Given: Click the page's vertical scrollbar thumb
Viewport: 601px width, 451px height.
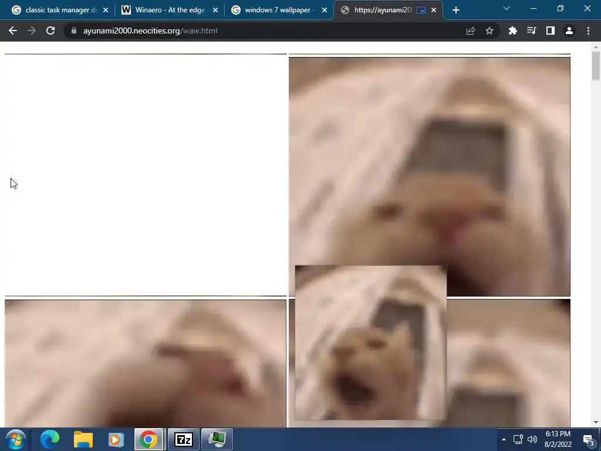Looking at the screenshot, I should 596,66.
